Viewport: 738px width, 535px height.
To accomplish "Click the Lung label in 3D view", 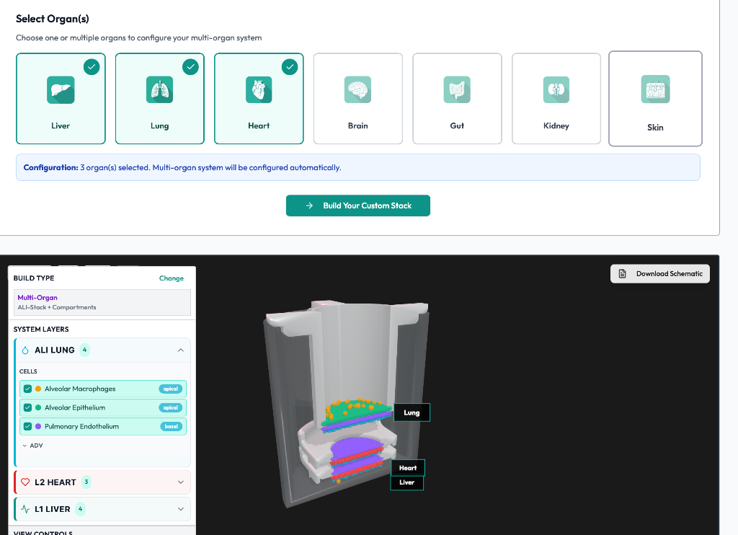I will point(412,412).
